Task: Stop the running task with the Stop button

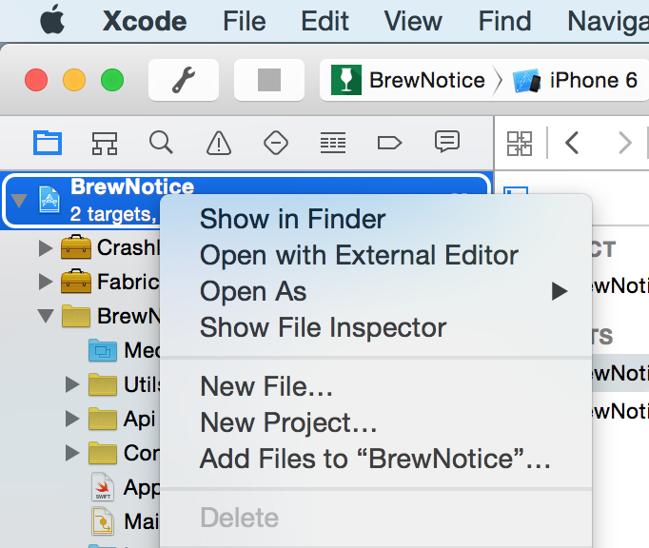Action: click(269, 80)
